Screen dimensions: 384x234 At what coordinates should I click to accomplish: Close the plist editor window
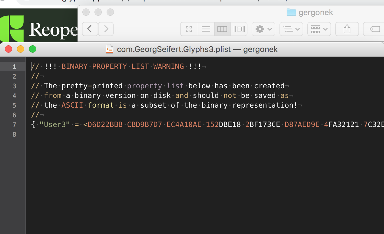coord(8,49)
